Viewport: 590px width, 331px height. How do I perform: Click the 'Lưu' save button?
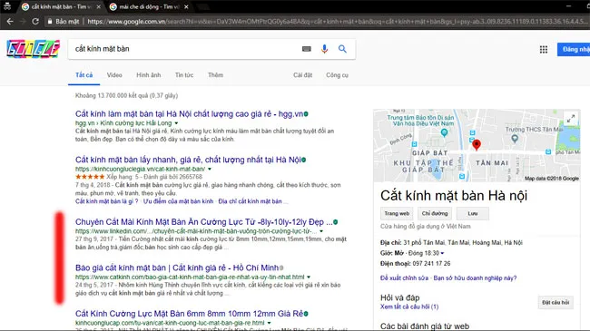pos(473,214)
